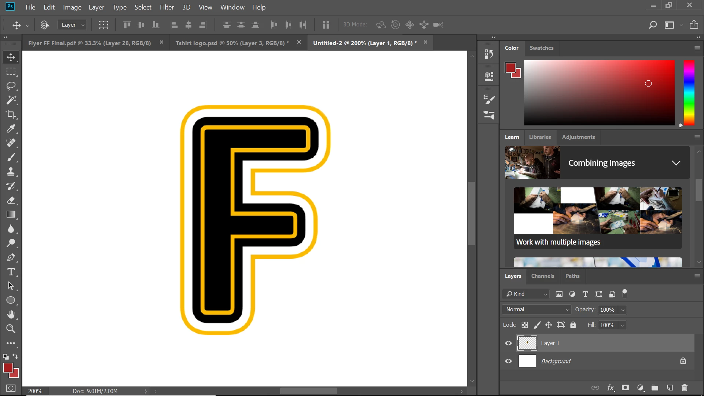The image size is (704, 396).
Task: Click the foreground color swatch in toolbar
Action: [8, 368]
